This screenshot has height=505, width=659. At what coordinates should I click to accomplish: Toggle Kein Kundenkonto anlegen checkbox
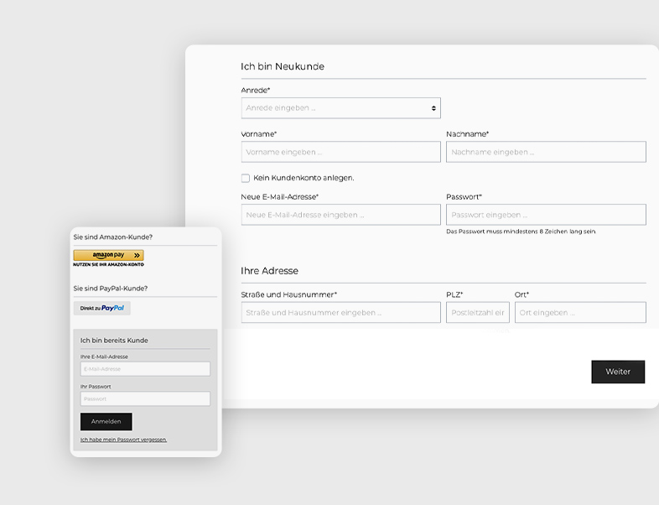point(246,178)
